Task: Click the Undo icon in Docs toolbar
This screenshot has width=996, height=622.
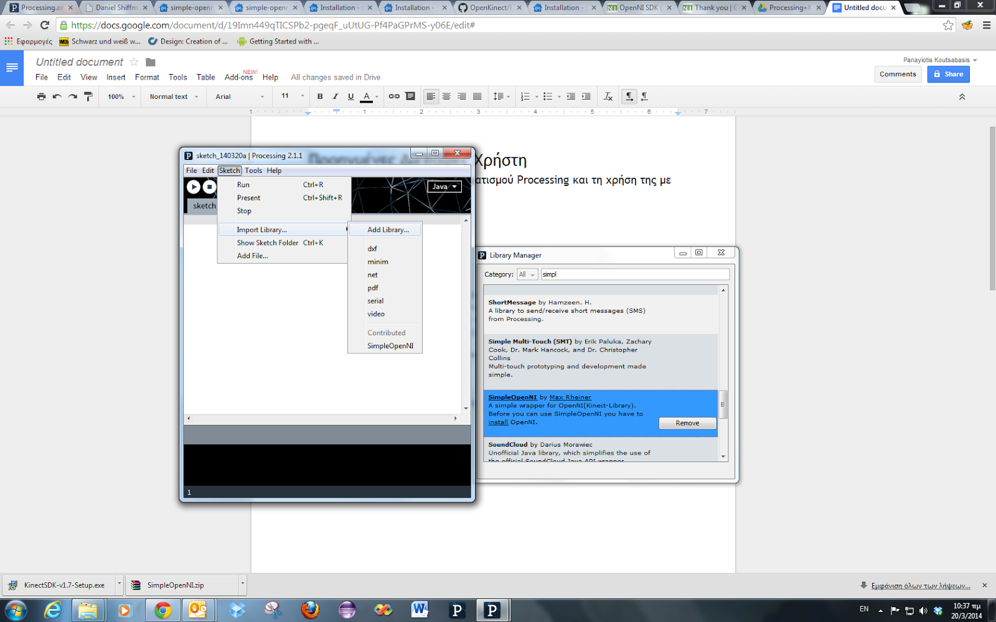Action: tap(57, 96)
